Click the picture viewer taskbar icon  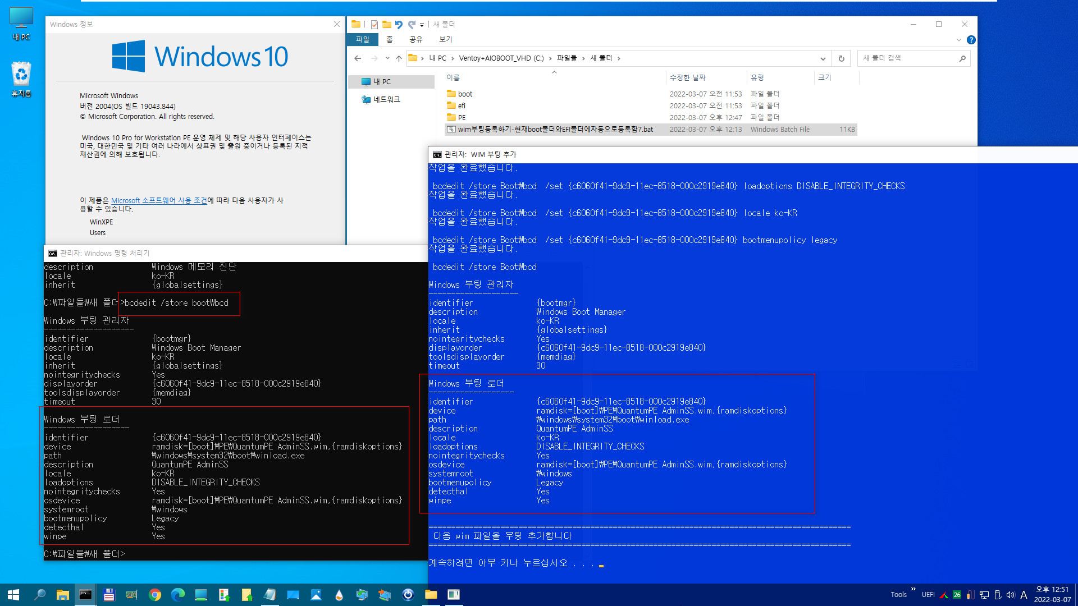tap(316, 595)
